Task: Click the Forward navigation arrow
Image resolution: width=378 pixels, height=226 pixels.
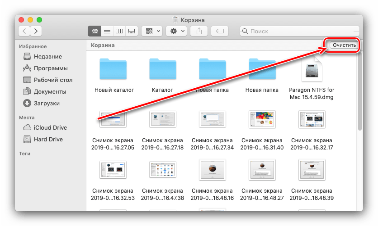Action: click(x=36, y=31)
